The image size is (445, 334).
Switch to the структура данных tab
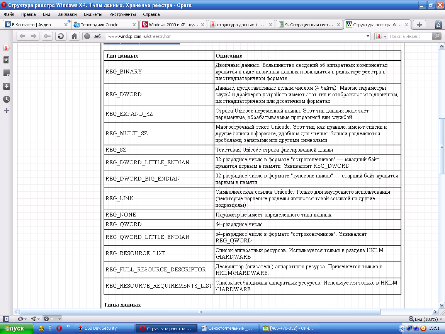coord(241,25)
